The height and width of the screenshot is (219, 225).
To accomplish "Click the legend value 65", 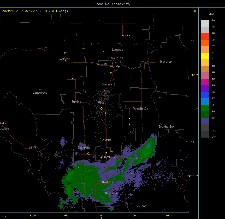I will [x=213, y=33].
